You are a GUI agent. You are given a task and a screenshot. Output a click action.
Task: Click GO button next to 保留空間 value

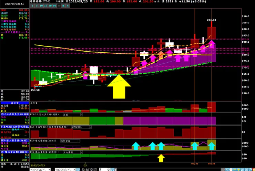112,170
